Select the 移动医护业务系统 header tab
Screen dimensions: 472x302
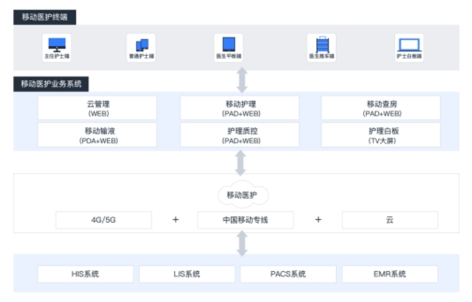pyautogui.click(x=51, y=84)
